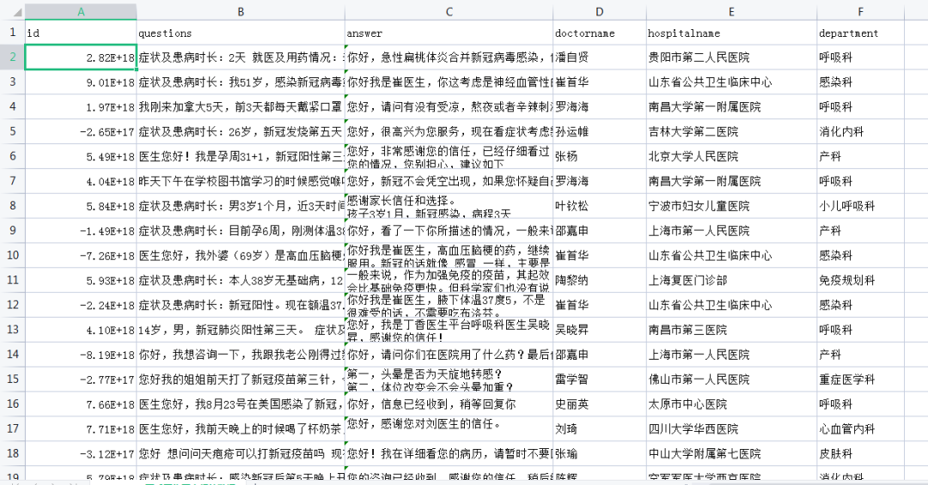Select hospital cell 佛山市第一人民医院
The image size is (928, 485).
click(x=731, y=379)
